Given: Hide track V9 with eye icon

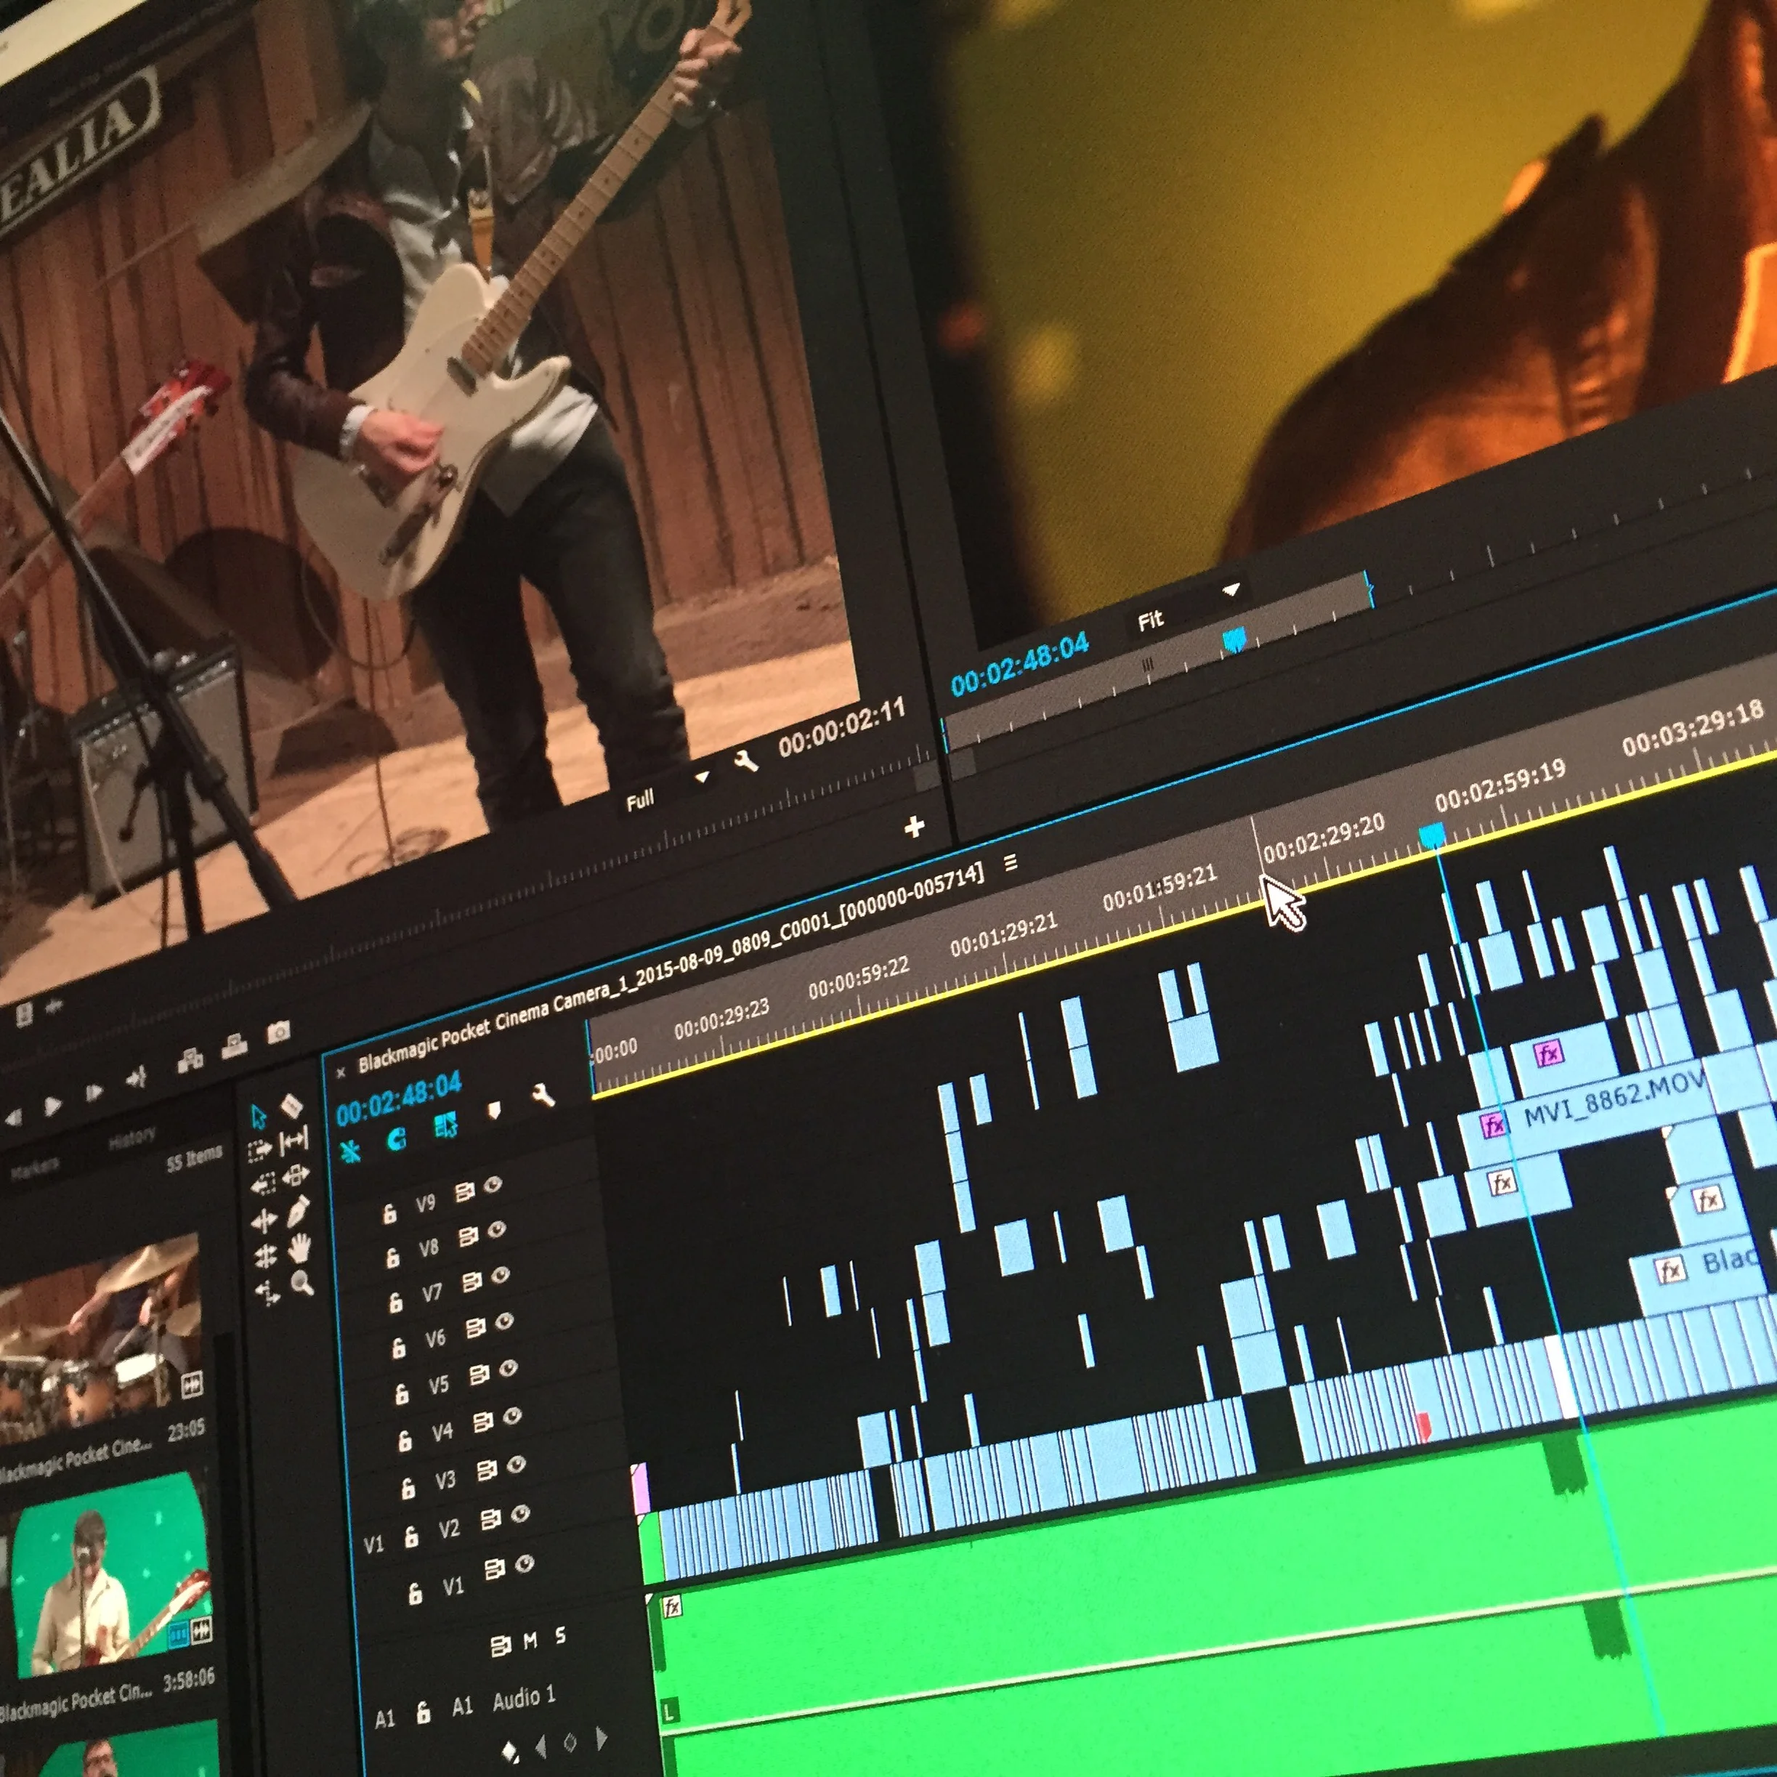Looking at the screenshot, I should (x=493, y=1185).
